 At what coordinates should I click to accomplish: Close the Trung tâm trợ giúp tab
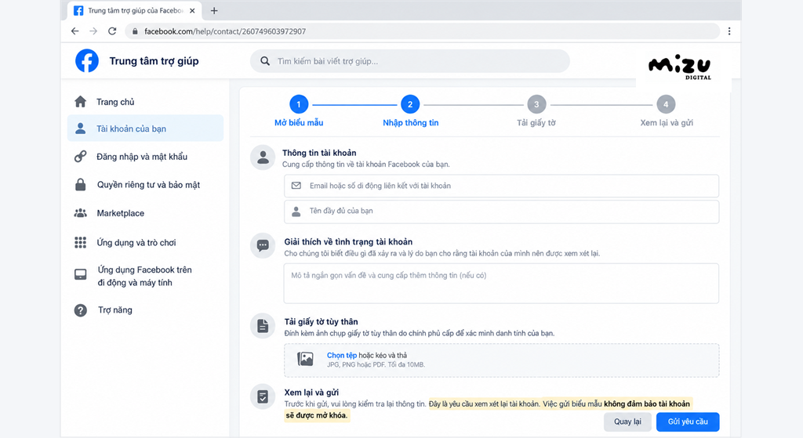point(193,11)
